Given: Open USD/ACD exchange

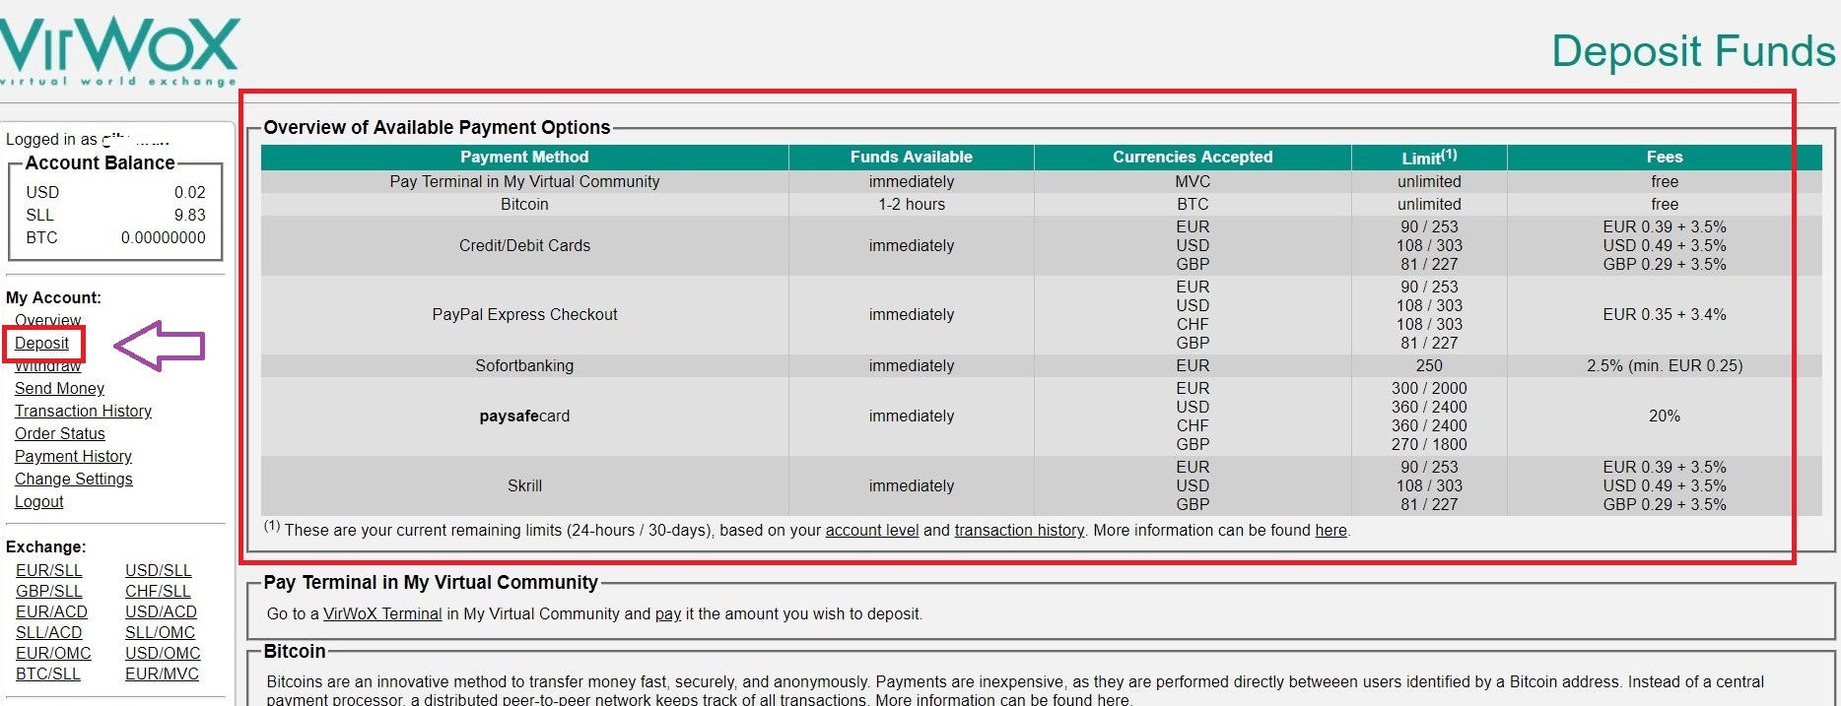Looking at the screenshot, I should 161,611.
